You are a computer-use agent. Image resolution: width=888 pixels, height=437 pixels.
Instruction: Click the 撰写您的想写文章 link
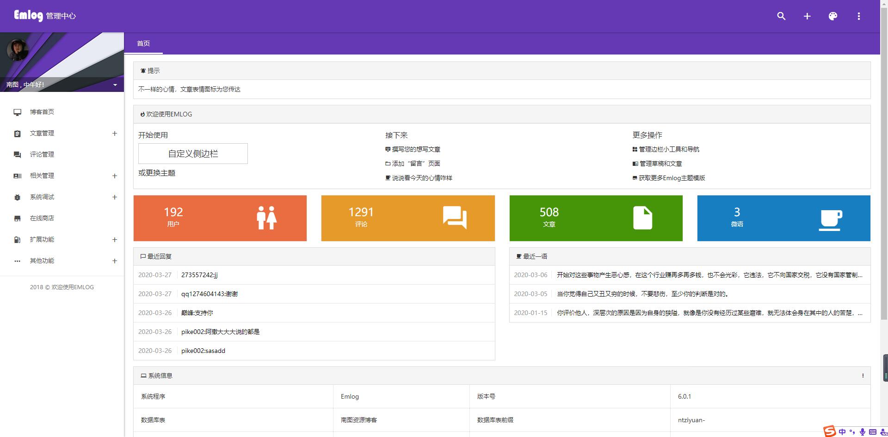coord(416,149)
